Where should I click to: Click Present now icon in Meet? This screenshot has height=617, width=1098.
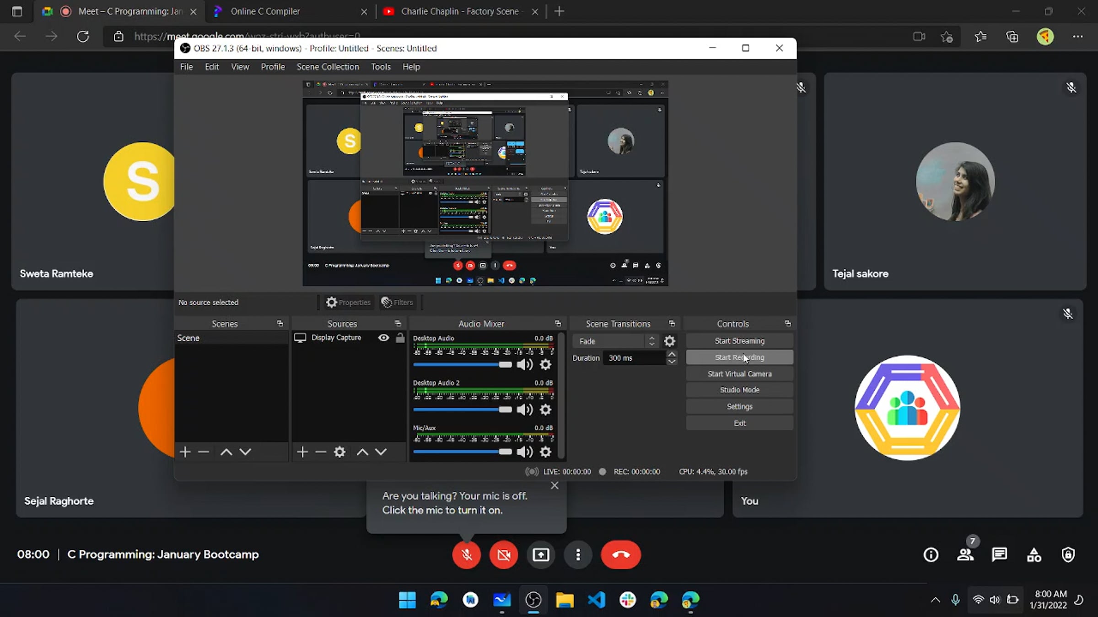541,554
